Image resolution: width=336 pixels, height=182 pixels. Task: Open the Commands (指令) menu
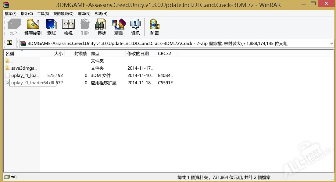tap(27, 14)
